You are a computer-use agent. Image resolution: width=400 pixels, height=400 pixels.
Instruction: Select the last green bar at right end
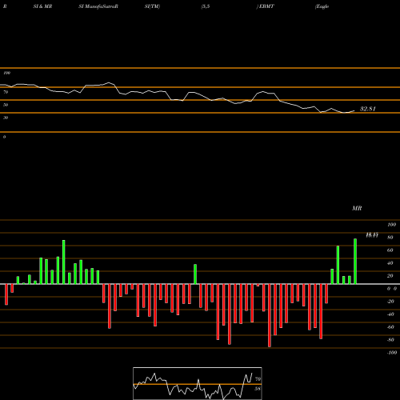[355, 262]
